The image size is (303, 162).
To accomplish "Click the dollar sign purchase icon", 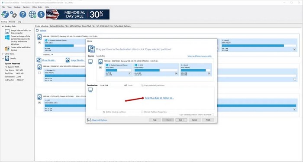I will pyautogui.click(x=41, y=14).
